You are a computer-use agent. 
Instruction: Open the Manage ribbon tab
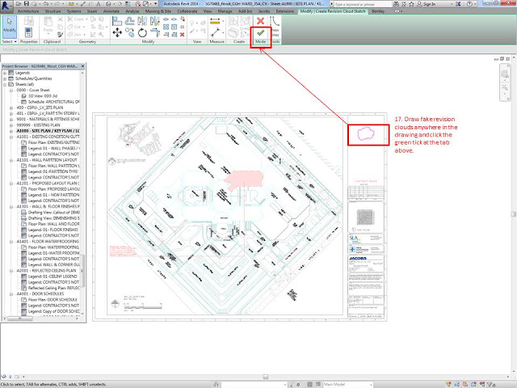click(x=225, y=11)
